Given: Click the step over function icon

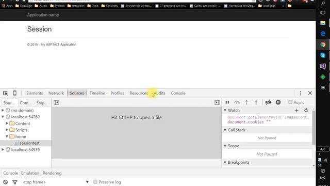Looking at the screenshot, I should [x=237, y=102].
